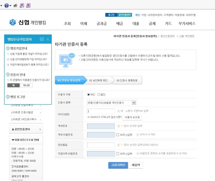Screen dimensions: 215x181
Task: Select the 법인 radio button
Action: (x=99, y=94)
